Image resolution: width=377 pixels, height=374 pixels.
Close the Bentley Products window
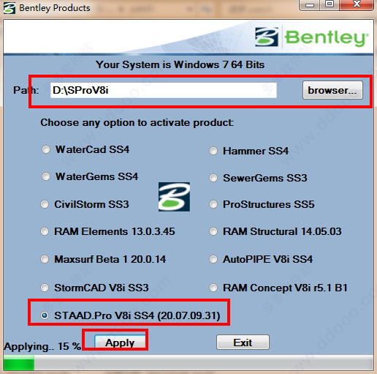pos(357,4)
